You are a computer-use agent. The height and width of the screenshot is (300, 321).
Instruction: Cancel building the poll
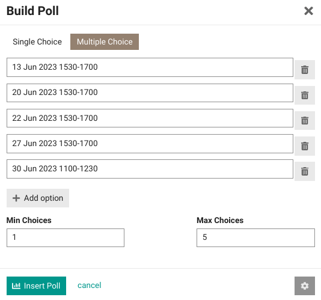click(89, 285)
